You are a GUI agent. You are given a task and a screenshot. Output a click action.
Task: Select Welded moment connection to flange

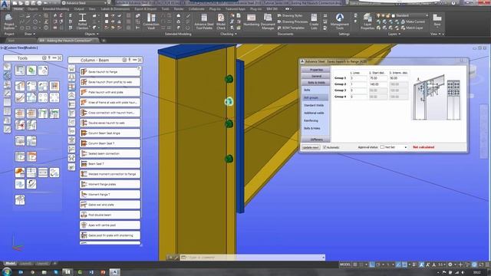tap(110, 174)
